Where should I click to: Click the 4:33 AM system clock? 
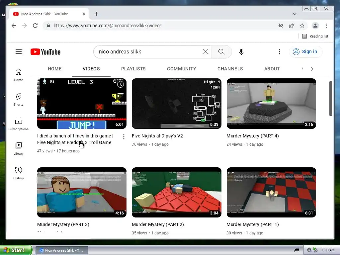(328, 250)
